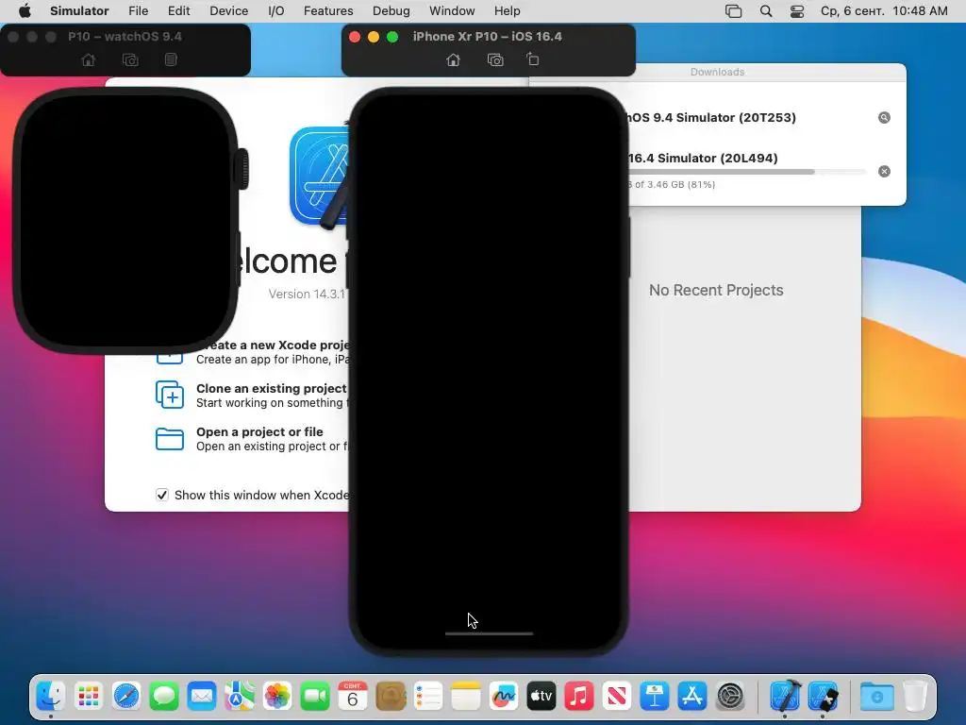Click Open a project or file folder icon
966x725 pixels.
pyautogui.click(x=170, y=439)
